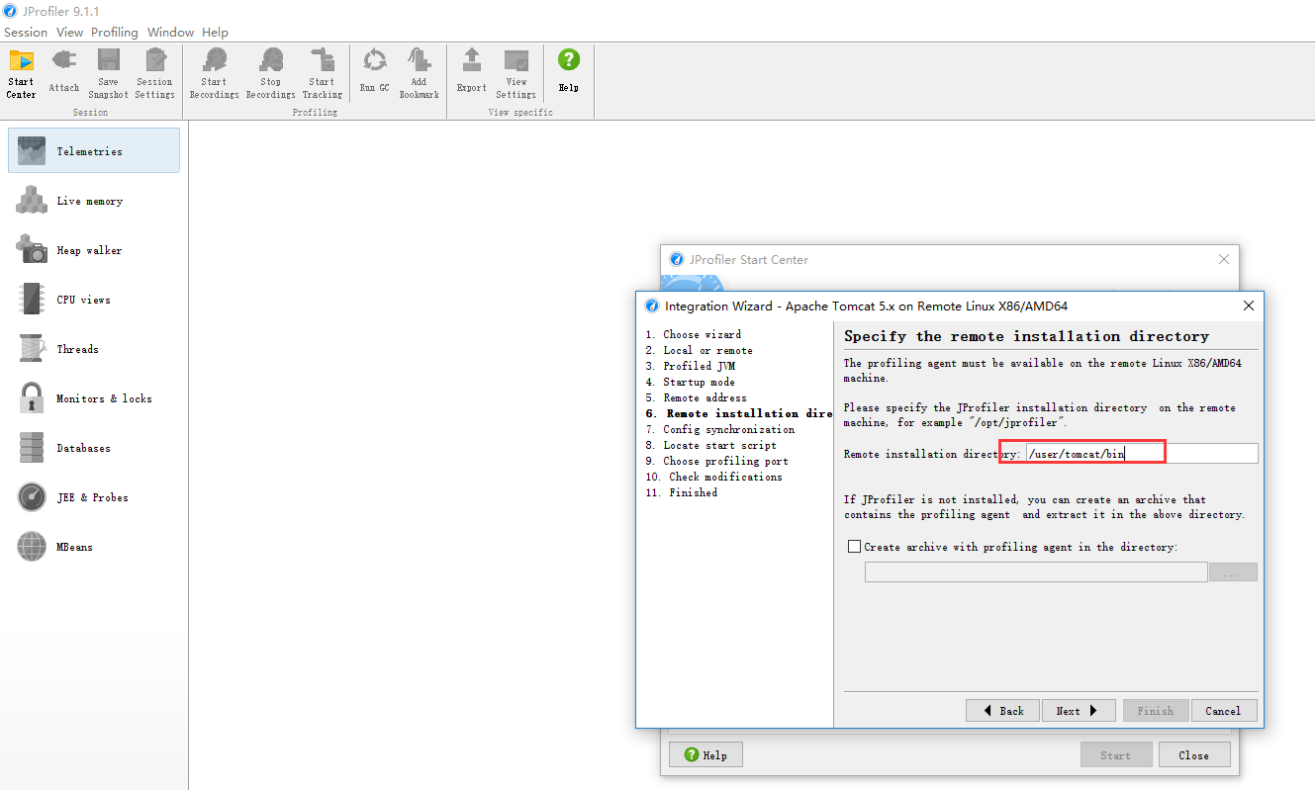Open View Settings from the toolbar
This screenshot has height=790, width=1315.
click(x=516, y=73)
